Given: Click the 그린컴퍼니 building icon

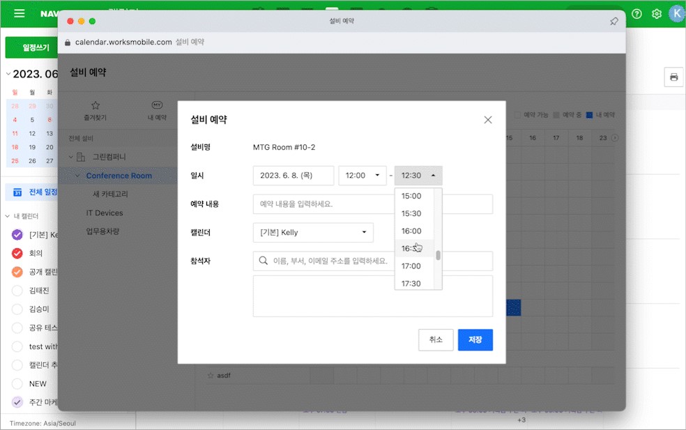Looking at the screenshot, I should tap(81, 157).
